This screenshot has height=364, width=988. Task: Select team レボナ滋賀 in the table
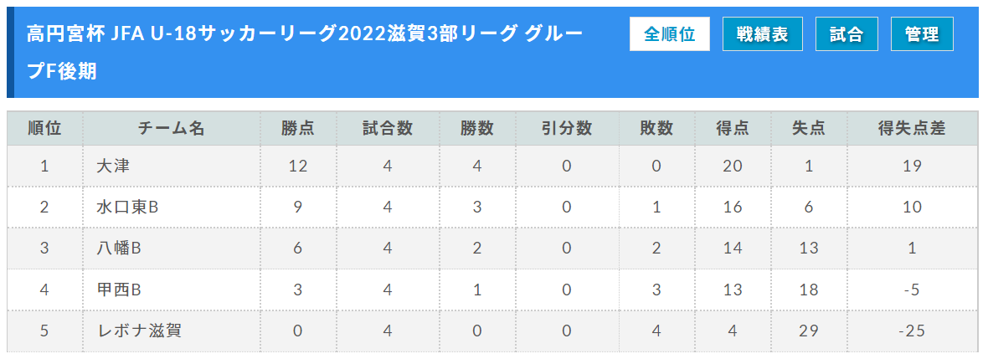139,331
